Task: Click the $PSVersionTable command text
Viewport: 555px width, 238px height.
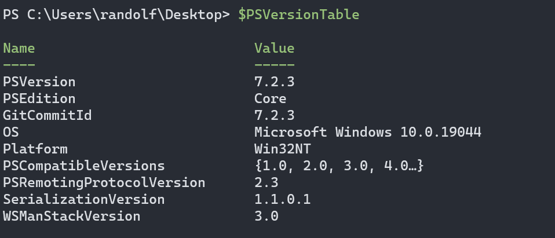Action: (299, 15)
